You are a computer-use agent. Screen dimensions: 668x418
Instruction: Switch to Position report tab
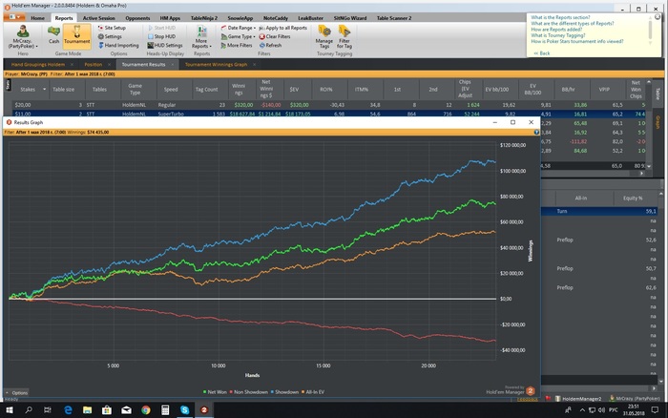tap(93, 65)
